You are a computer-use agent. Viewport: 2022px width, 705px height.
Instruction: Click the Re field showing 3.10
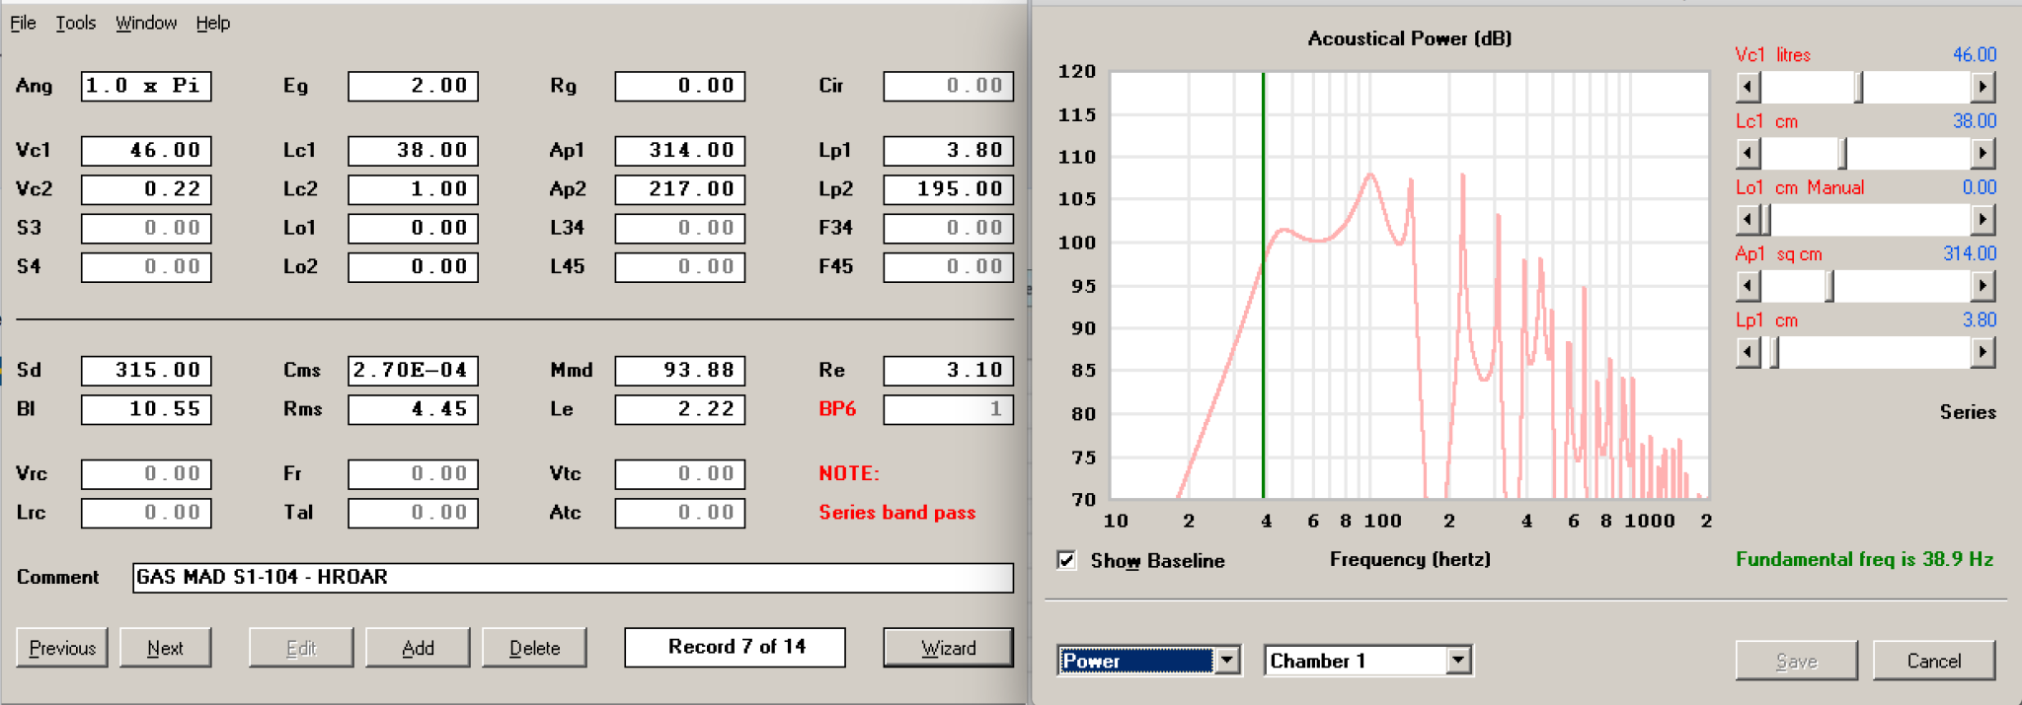tap(948, 371)
